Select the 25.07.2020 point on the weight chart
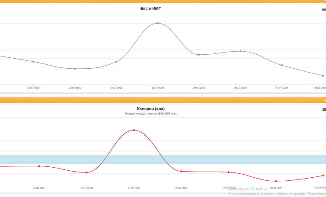Screen dimensions: 326x197 pyautogui.click(x=34, y=62)
